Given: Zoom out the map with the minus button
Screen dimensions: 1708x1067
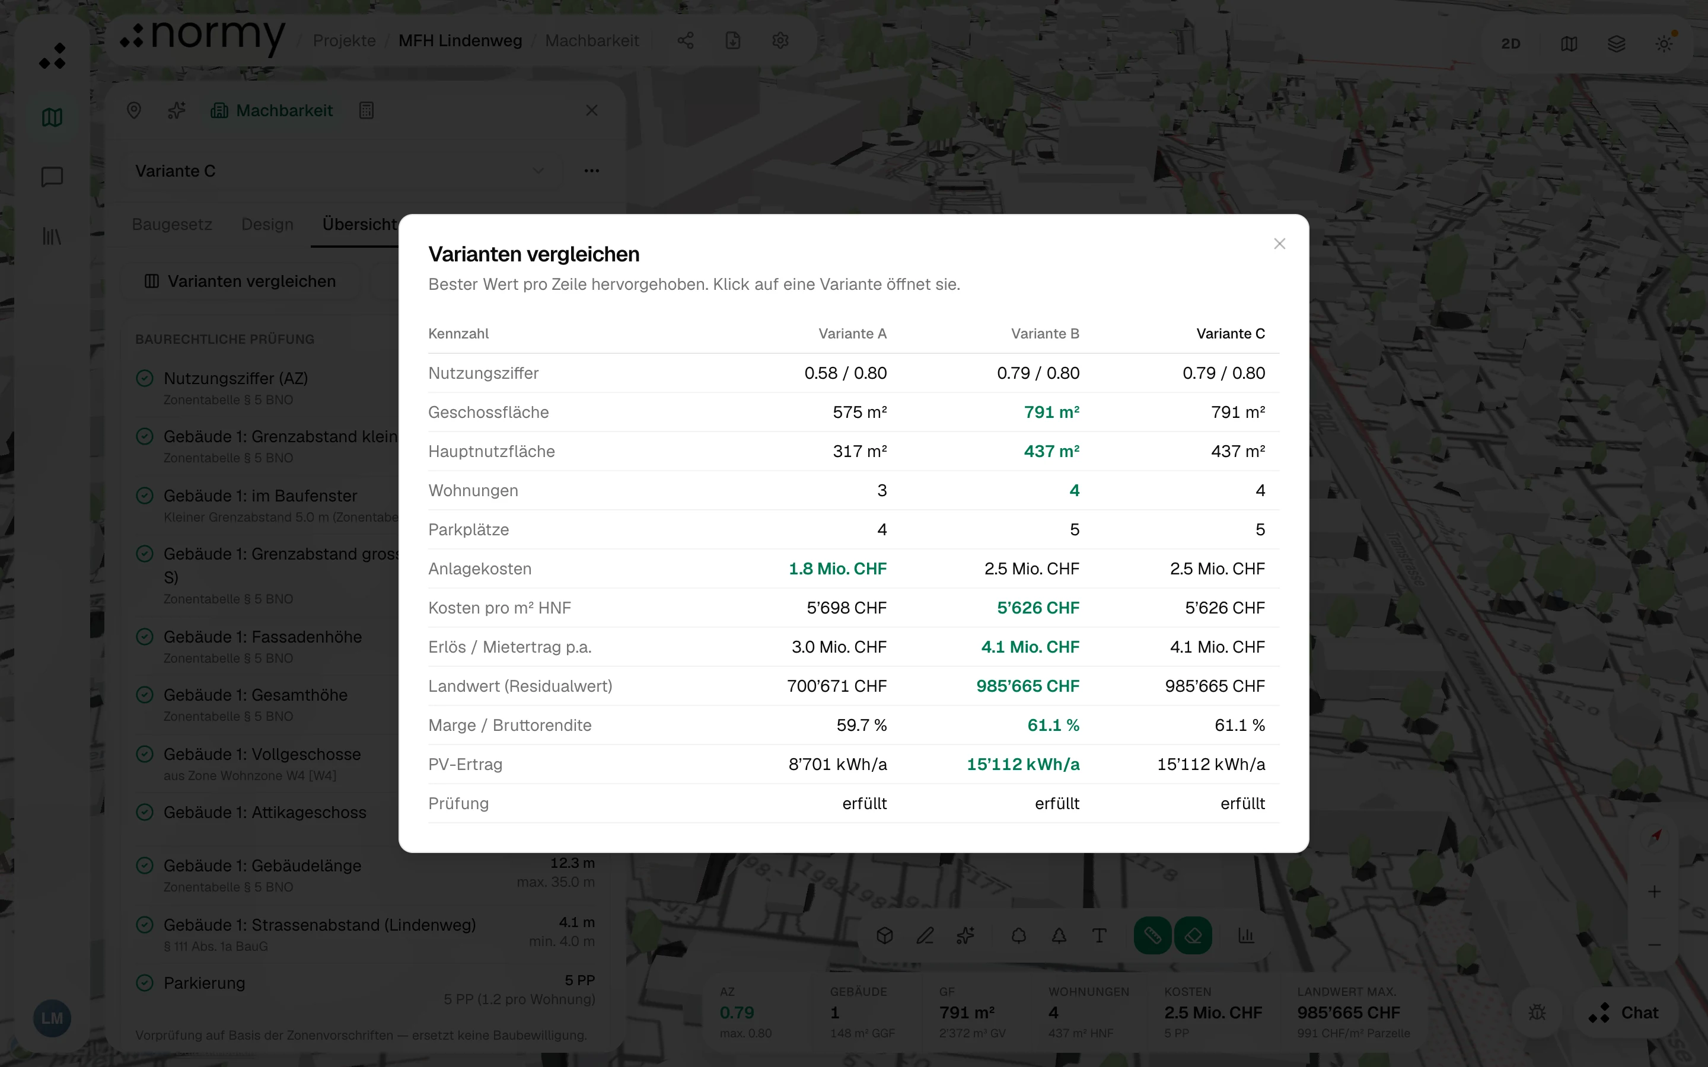Looking at the screenshot, I should click(1655, 944).
